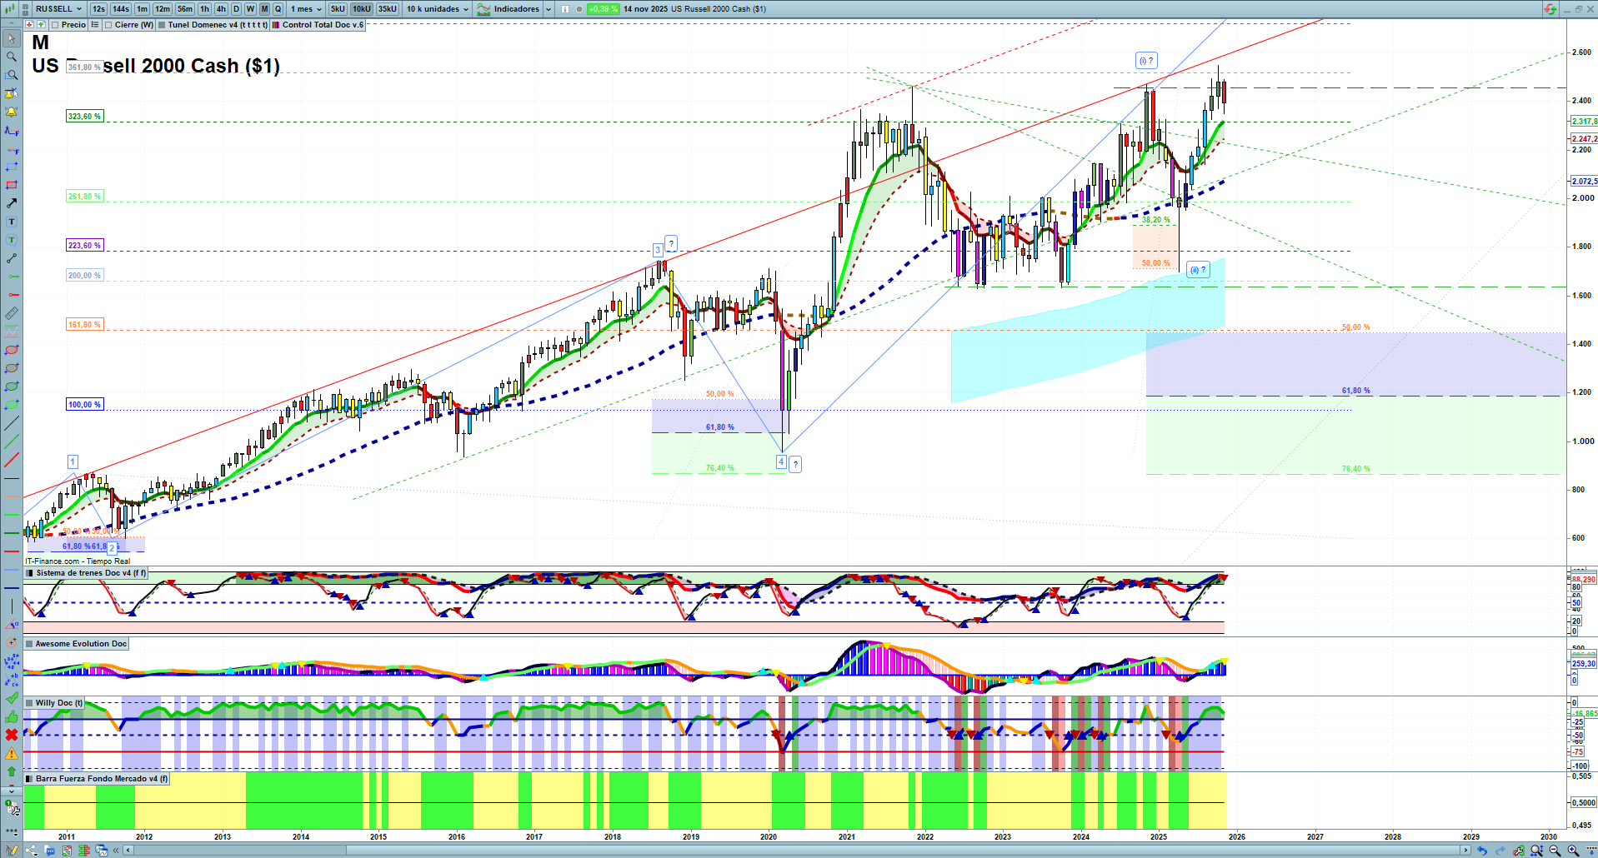
Task: Select the green checkmark drawing marker
Action: click(12, 698)
